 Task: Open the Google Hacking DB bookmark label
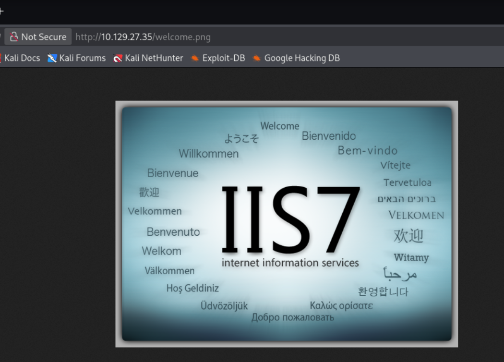coord(302,58)
